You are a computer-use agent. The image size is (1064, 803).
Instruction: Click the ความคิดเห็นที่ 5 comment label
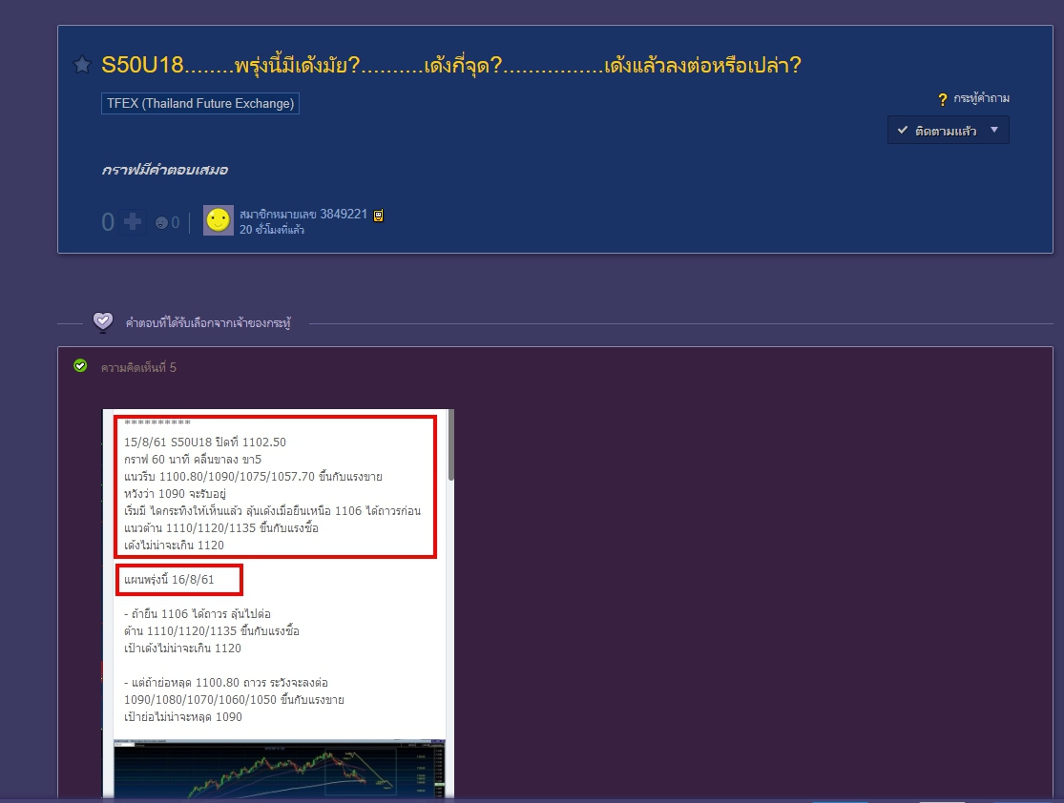(138, 367)
